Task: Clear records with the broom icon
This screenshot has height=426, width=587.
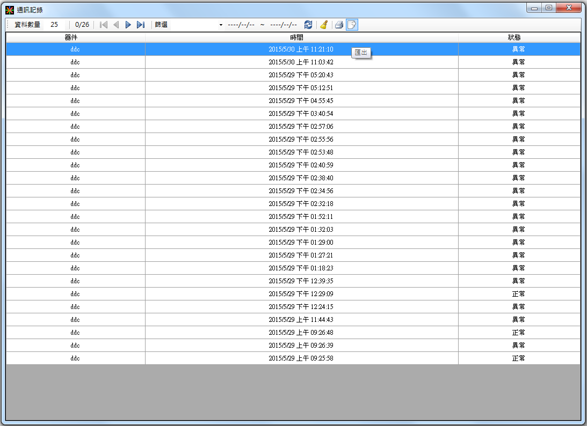Action: point(324,25)
